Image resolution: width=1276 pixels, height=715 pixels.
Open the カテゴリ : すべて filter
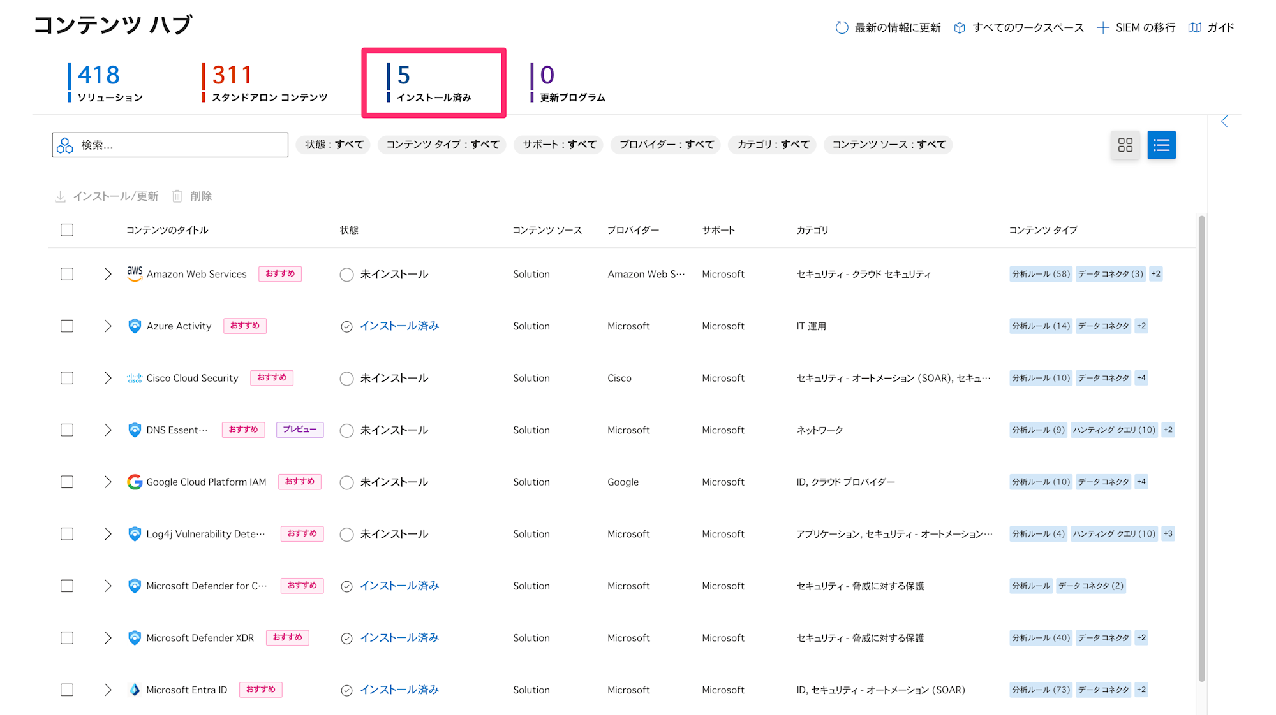[x=773, y=145]
